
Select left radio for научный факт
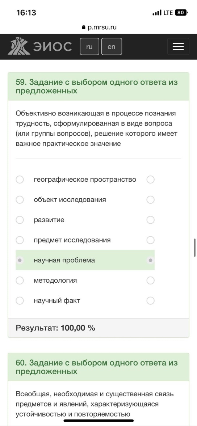point(20,300)
